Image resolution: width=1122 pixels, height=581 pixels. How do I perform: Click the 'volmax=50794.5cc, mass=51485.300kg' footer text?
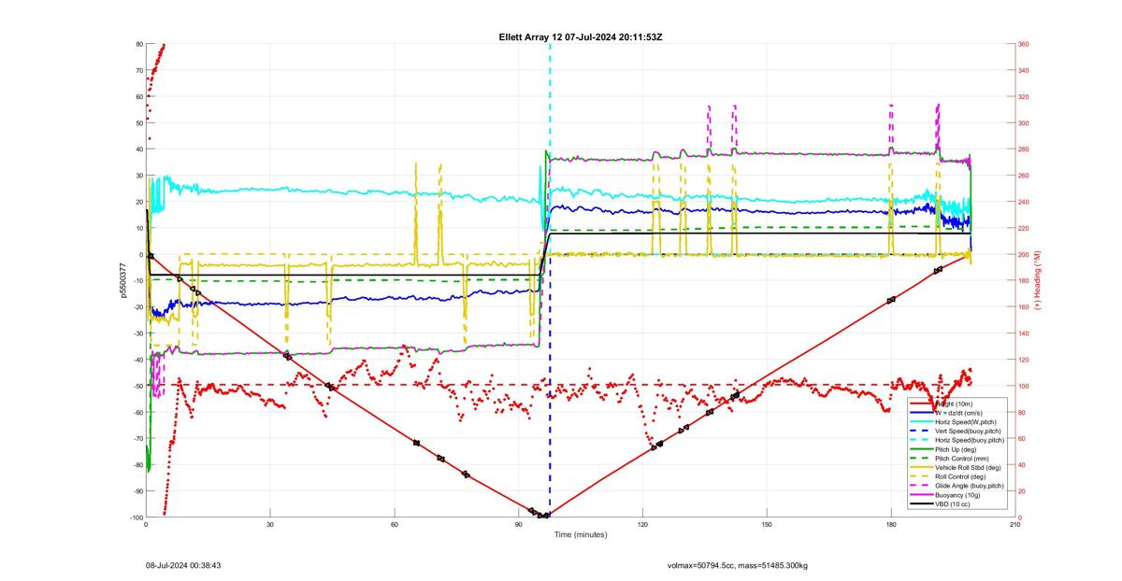(738, 565)
